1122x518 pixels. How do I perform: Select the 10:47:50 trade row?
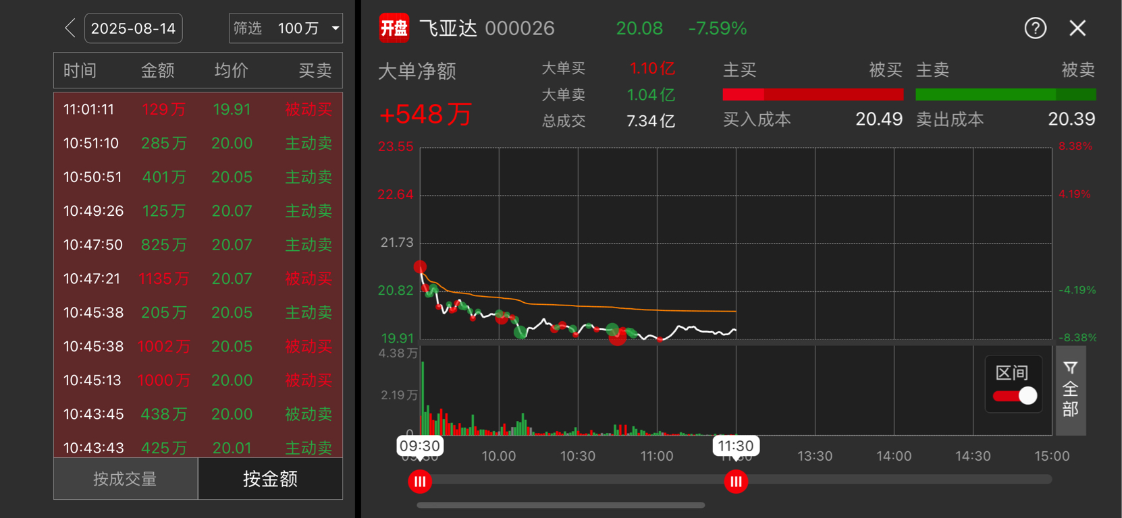click(x=198, y=245)
